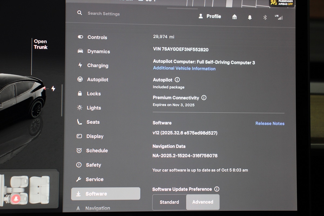
Task: Open Additional Vehicle Information link
Action: click(x=184, y=68)
